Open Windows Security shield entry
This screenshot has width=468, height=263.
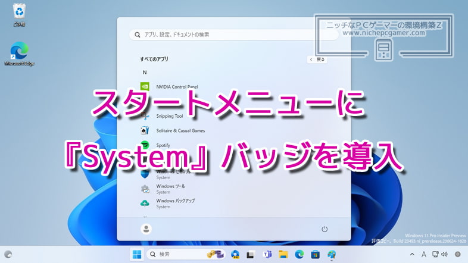pos(167,174)
